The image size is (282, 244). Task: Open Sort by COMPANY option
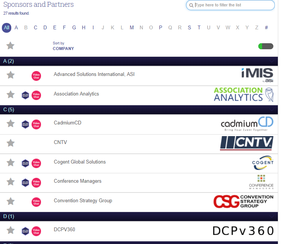63,46
